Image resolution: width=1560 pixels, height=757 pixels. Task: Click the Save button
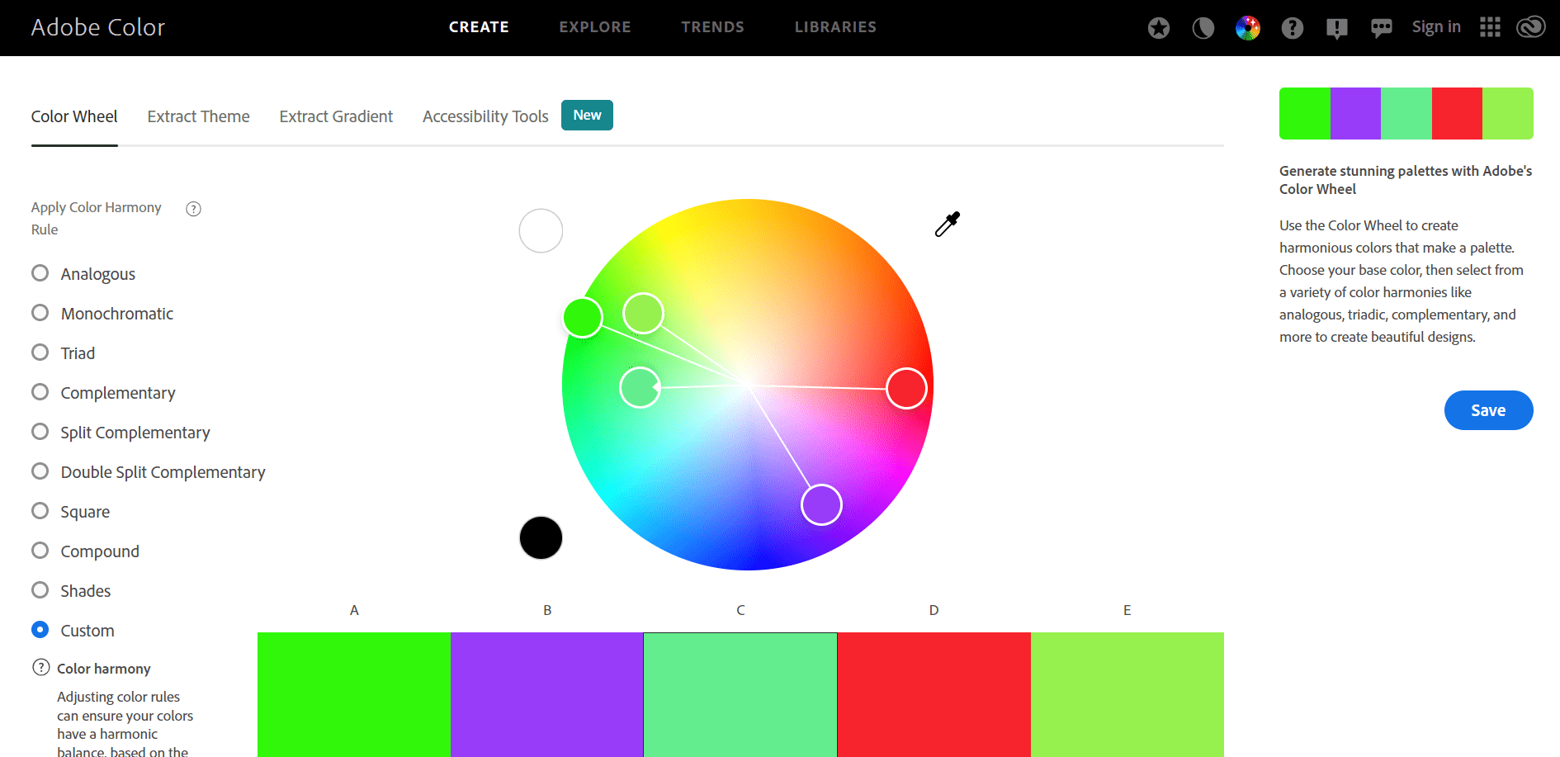[x=1488, y=410]
